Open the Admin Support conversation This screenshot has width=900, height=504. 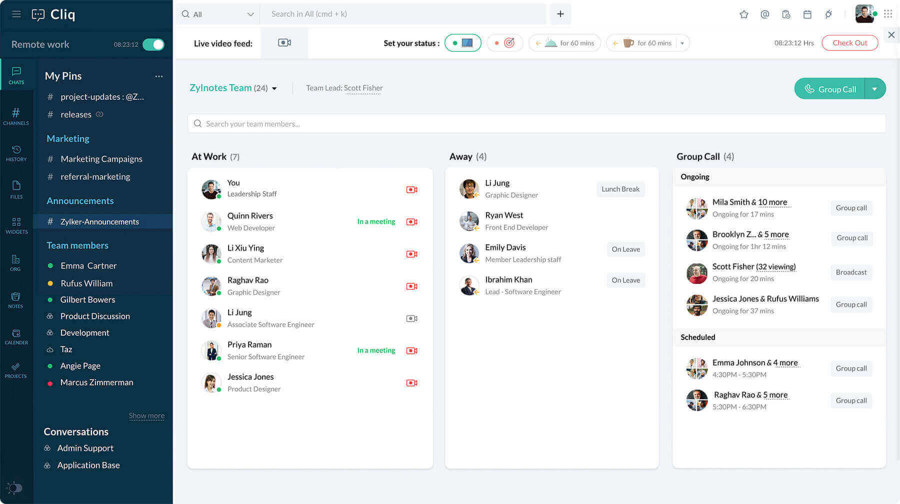coord(85,448)
